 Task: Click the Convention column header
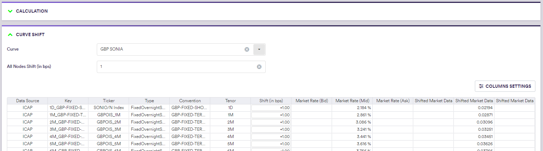(x=190, y=101)
